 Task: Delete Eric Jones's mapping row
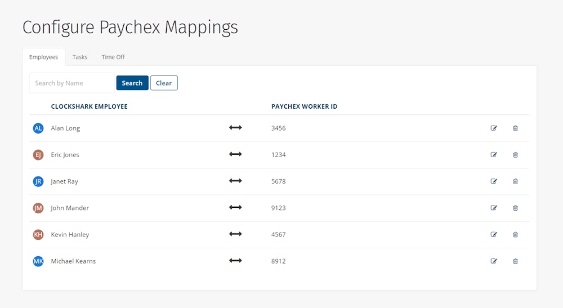[515, 155]
